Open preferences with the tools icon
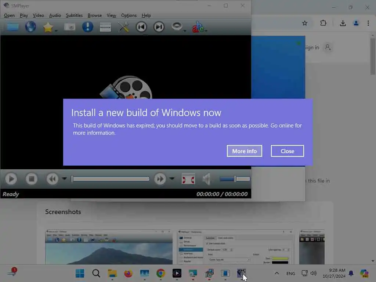This screenshot has height=282, width=376. click(123, 27)
